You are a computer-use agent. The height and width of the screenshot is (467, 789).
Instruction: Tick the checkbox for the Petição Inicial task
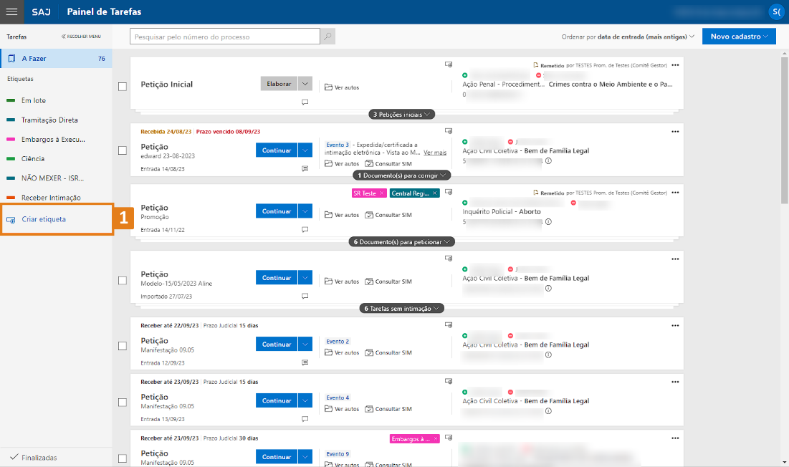(x=123, y=87)
